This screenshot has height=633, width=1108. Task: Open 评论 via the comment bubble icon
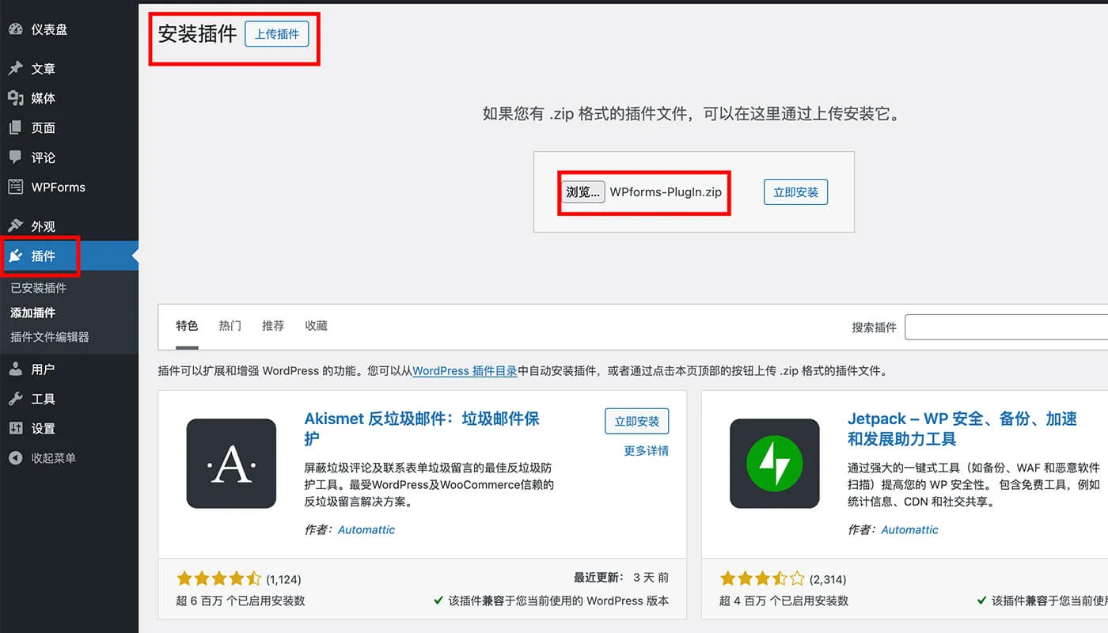[x=16, y=157]
